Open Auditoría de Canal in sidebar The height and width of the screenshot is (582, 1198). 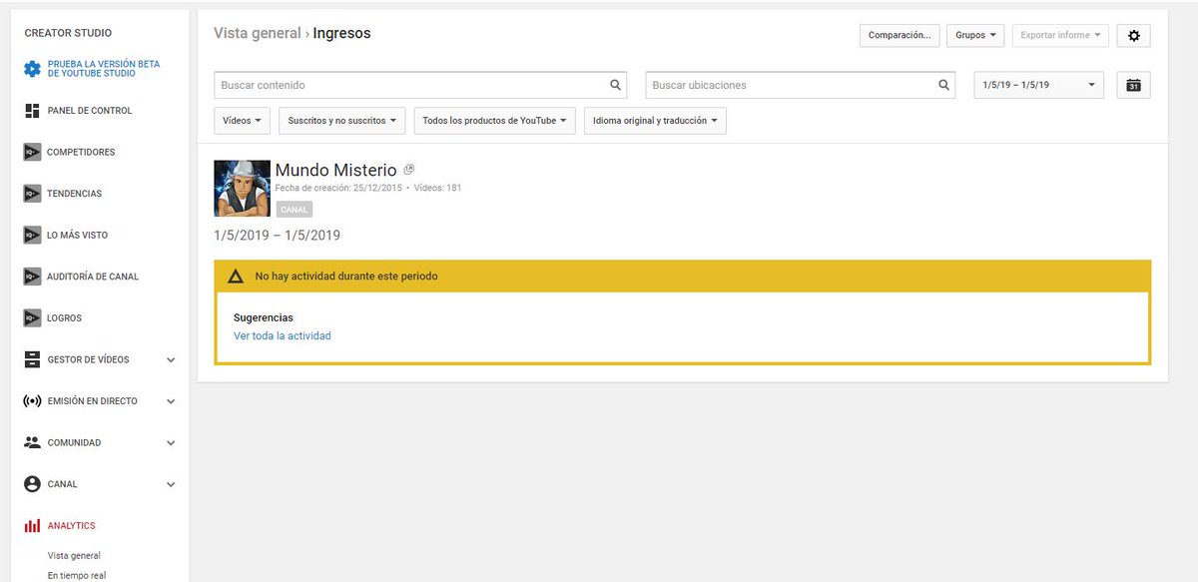coord(93,277)
